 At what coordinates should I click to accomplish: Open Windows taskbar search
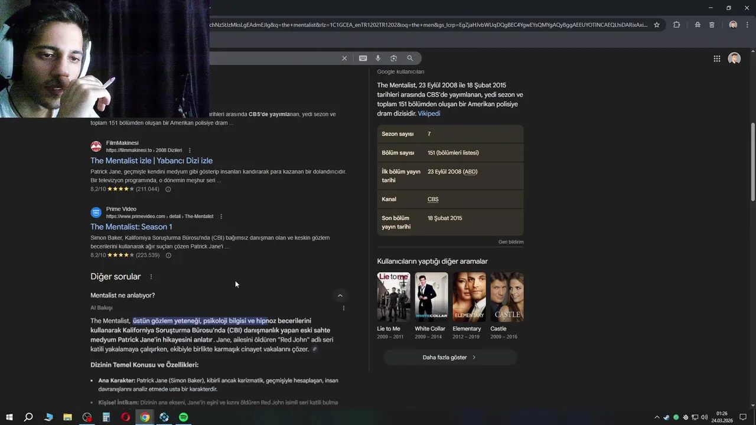28,417
